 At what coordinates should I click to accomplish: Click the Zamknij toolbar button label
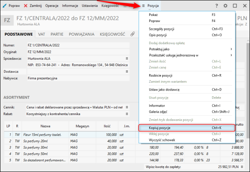36,6
